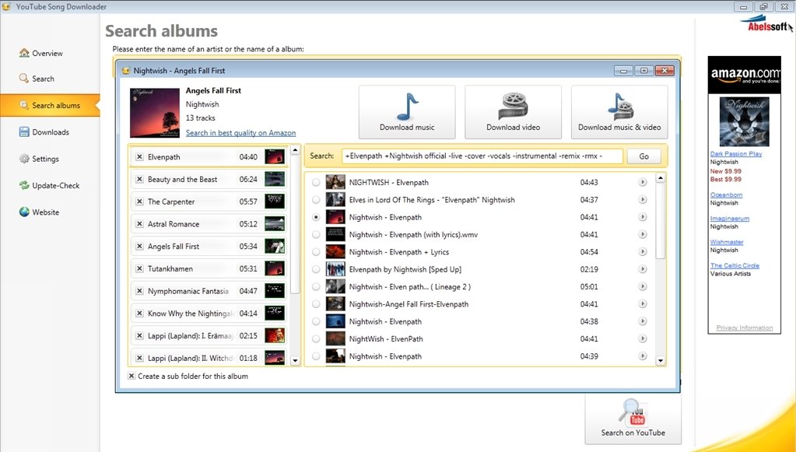Click thumbnail of Elvenpath Sped Up result
This screenshot has width=796, height=452.
point(335,269)
